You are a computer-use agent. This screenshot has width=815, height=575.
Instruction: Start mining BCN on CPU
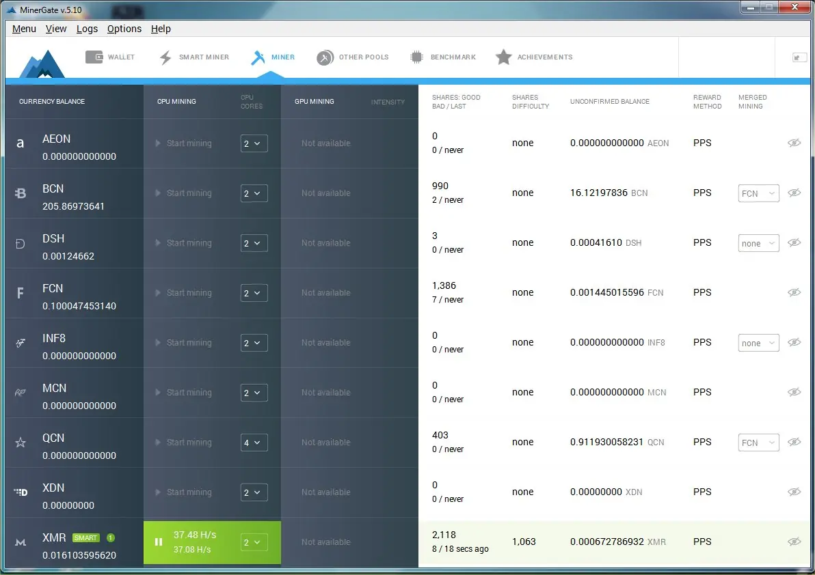coord(183,193)
